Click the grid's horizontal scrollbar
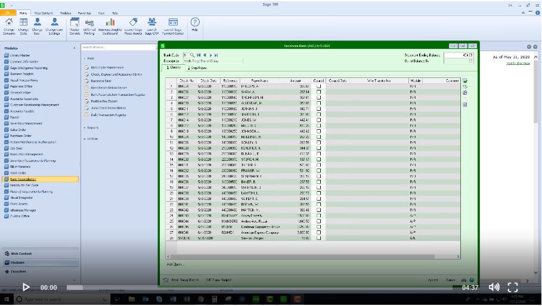Screen dimensions: 542x306 point(302,257)
